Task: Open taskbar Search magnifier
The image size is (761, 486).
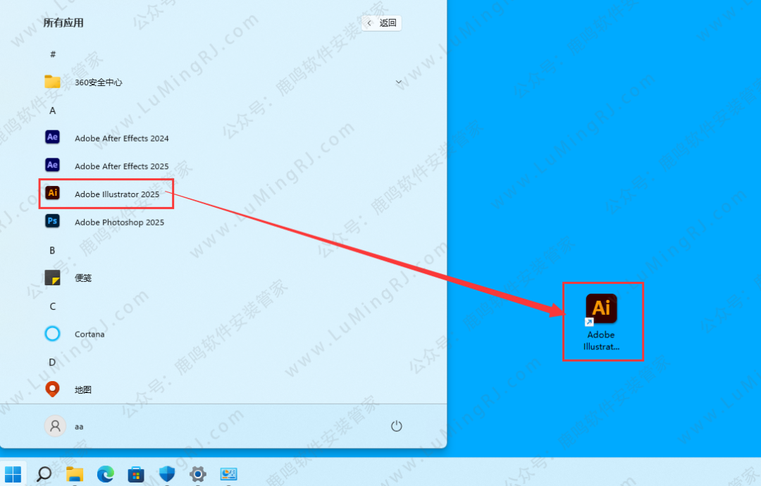Action: coord(44,474)
